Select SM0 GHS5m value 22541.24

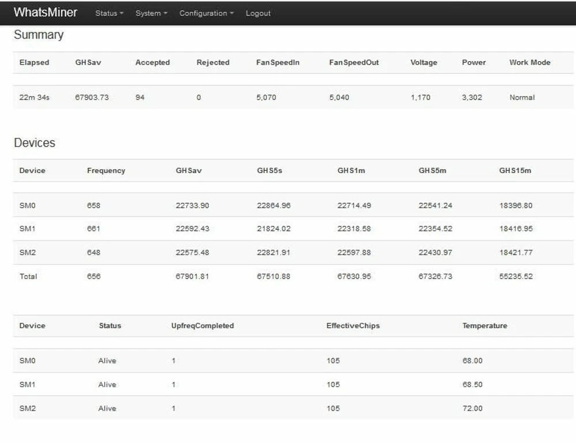435,206
